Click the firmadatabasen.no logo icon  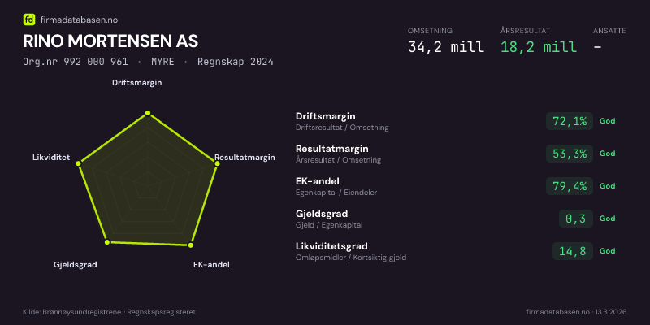point(28,19)
